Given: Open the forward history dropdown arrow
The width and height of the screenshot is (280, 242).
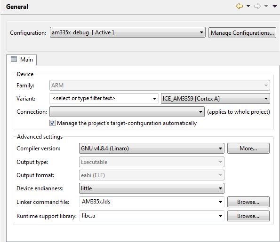Looking at the screenshot, I should click(266, 6).
